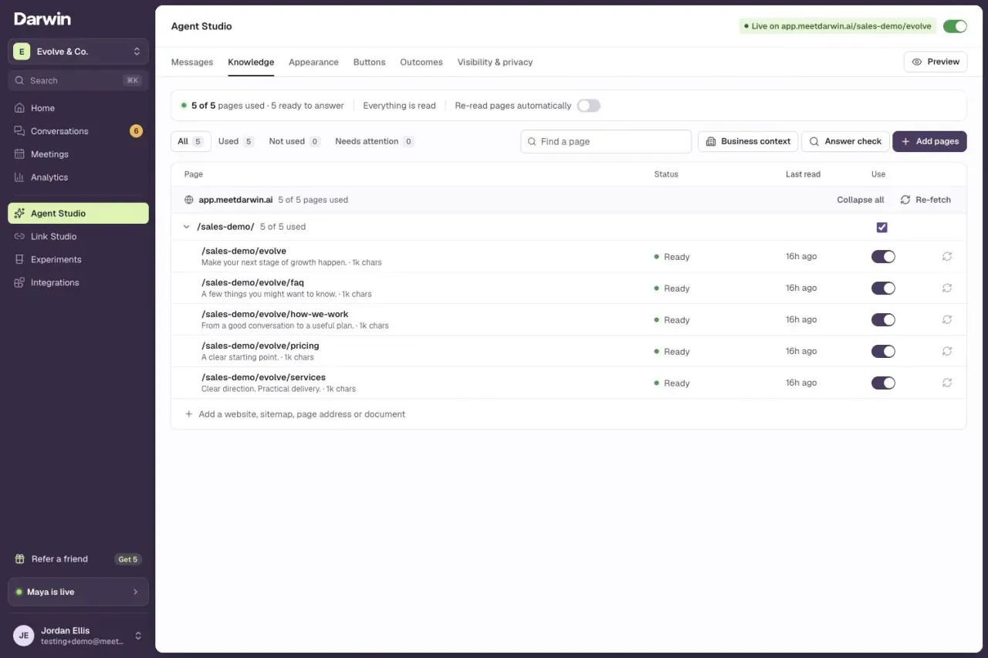Click the Analytics bar chart icon
988x658 pixels.
tap(19, 177)
